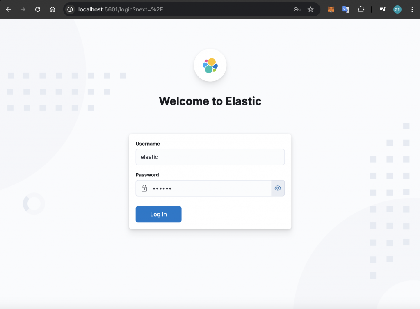View site information icon in address bar
420x309 pixels.
coord(70,9)
